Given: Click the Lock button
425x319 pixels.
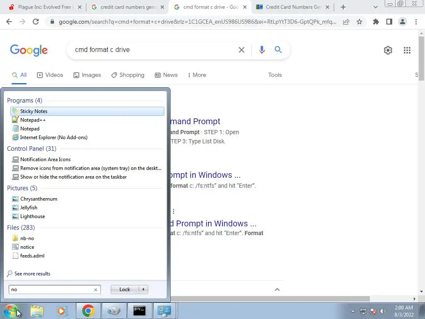Looking at the screenshot, I should point(125,290).
